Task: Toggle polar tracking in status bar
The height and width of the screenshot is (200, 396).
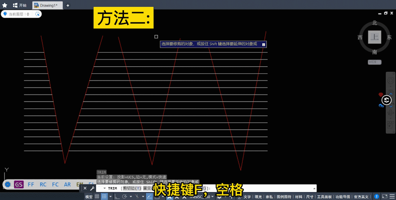Action: coord(125,196)
